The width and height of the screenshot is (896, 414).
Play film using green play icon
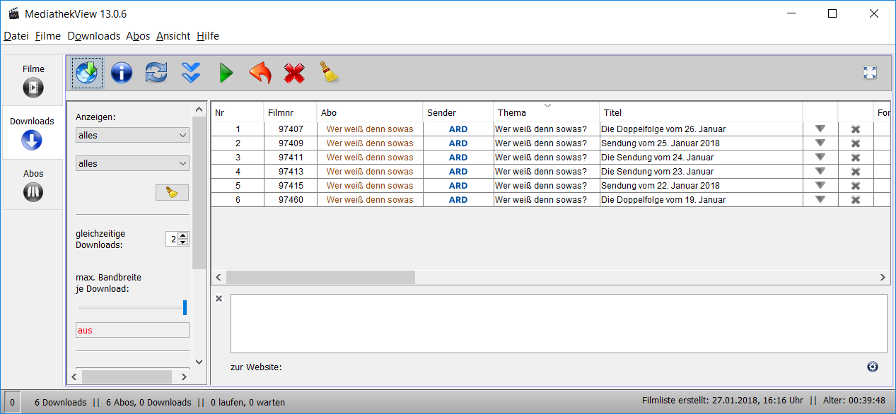click(226, 73)
